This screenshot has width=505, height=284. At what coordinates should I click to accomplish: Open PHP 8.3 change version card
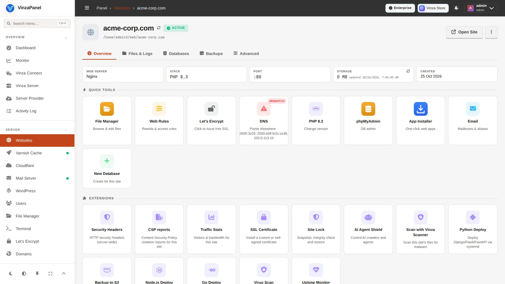(x=316, y=120)
